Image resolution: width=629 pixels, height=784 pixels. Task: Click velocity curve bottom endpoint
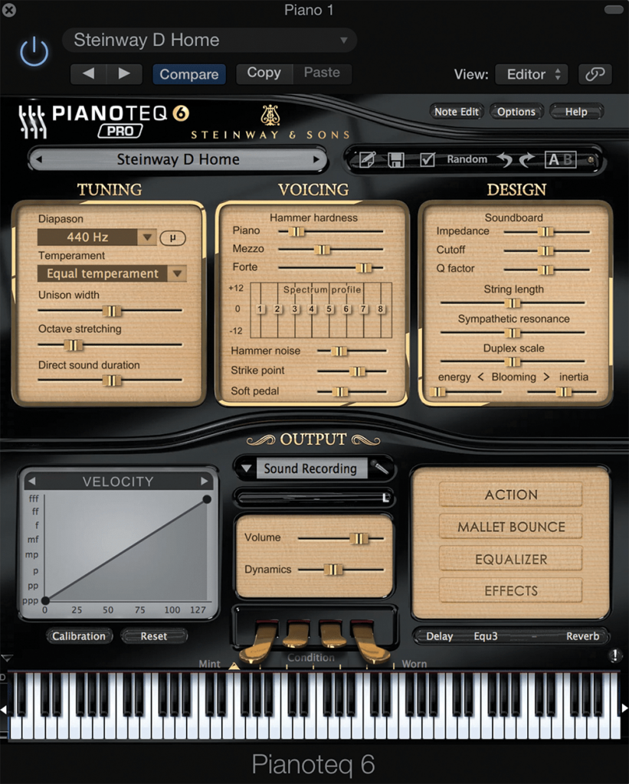[x=45, y=600]
